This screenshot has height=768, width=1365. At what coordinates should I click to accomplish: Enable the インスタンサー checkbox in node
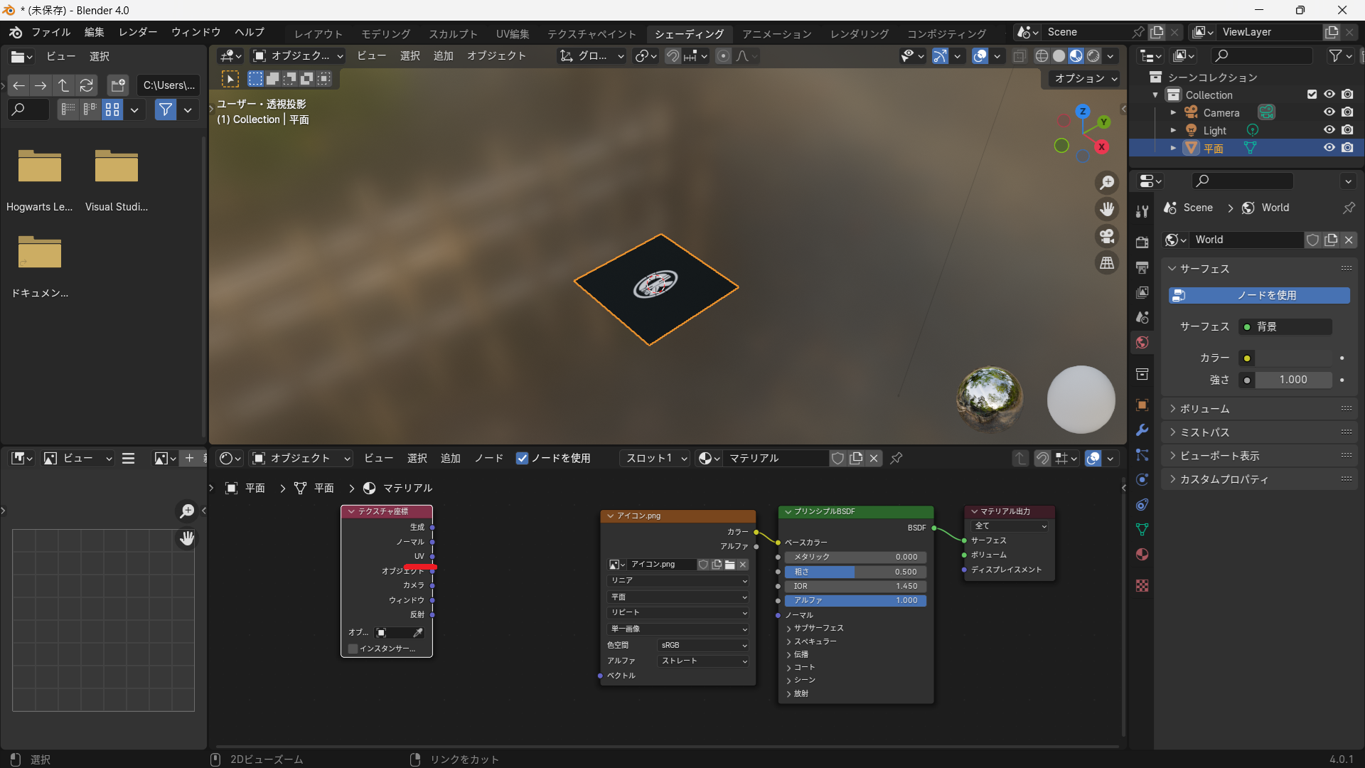click(x=353, y=649)
